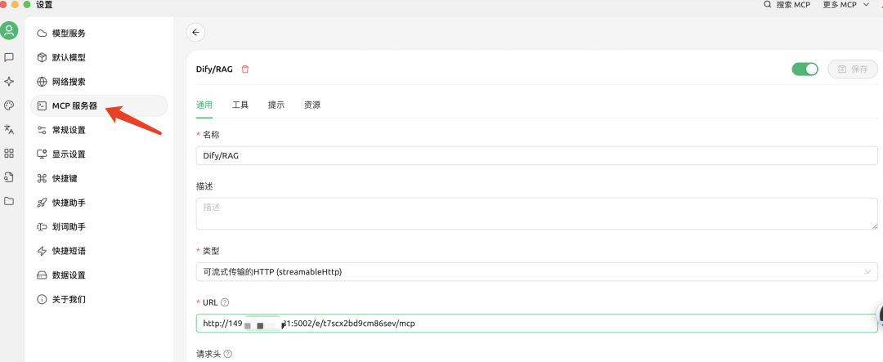The height and width of the screenshot is (362, 883).
Task: Open 默认模型 settings
Action: tap(99, 57)
